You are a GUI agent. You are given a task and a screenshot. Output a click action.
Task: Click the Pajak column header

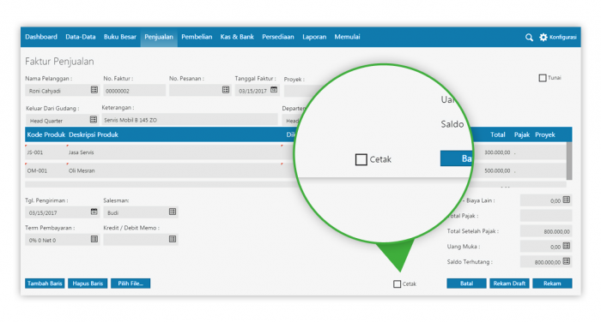(522, 134)
